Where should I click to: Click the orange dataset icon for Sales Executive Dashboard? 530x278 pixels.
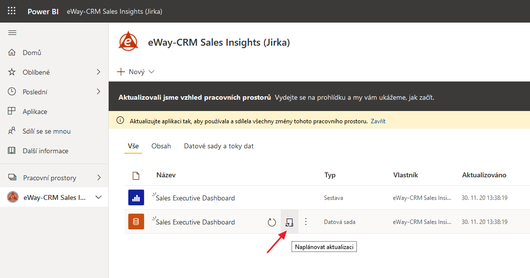click(x=136, y=222)
